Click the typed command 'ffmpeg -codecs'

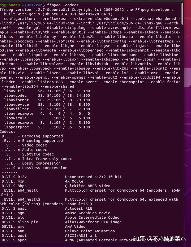(x=63, y=5)
